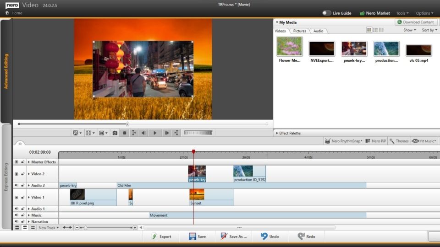The width and height of the screenshot is (440, 247).
Task: Toggle the Live Guide switch
Action: point(326,13)
